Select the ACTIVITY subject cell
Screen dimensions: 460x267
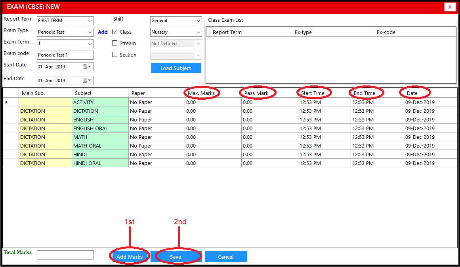tap(100, 102)
